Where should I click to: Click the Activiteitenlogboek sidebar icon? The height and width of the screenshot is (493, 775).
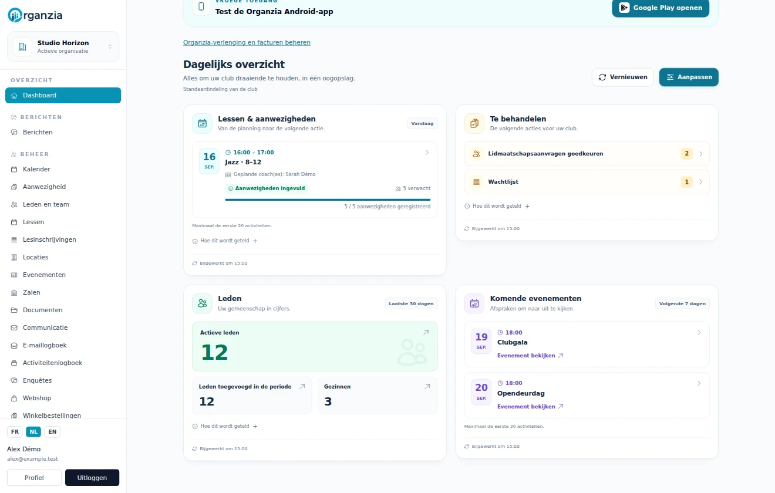click(15, 363)
